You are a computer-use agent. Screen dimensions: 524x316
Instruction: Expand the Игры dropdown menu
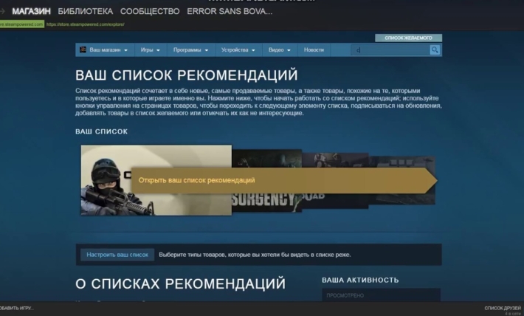pos(150,49)
